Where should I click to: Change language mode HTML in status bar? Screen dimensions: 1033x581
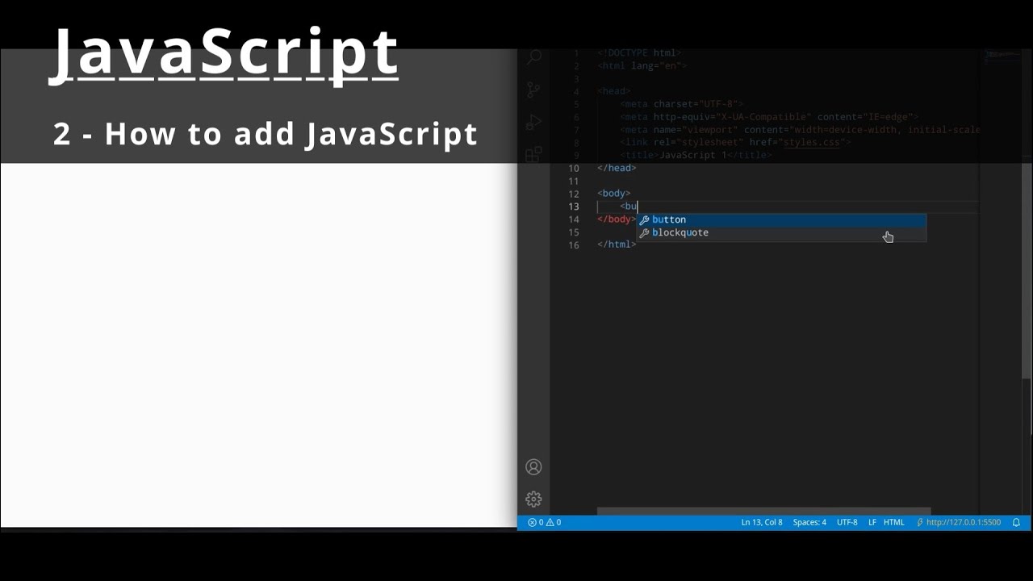(x=894, y=522)
